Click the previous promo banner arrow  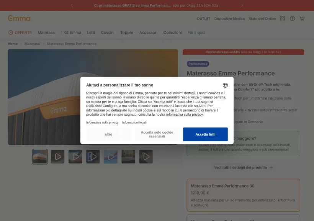72,5
